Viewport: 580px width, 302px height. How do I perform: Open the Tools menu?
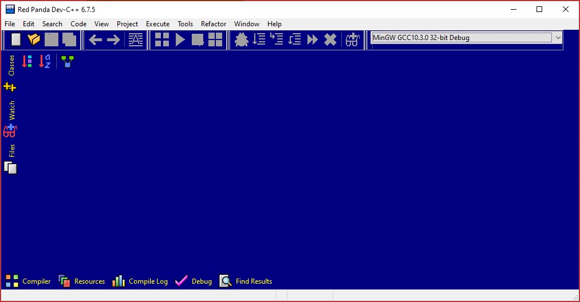(186, 24)
